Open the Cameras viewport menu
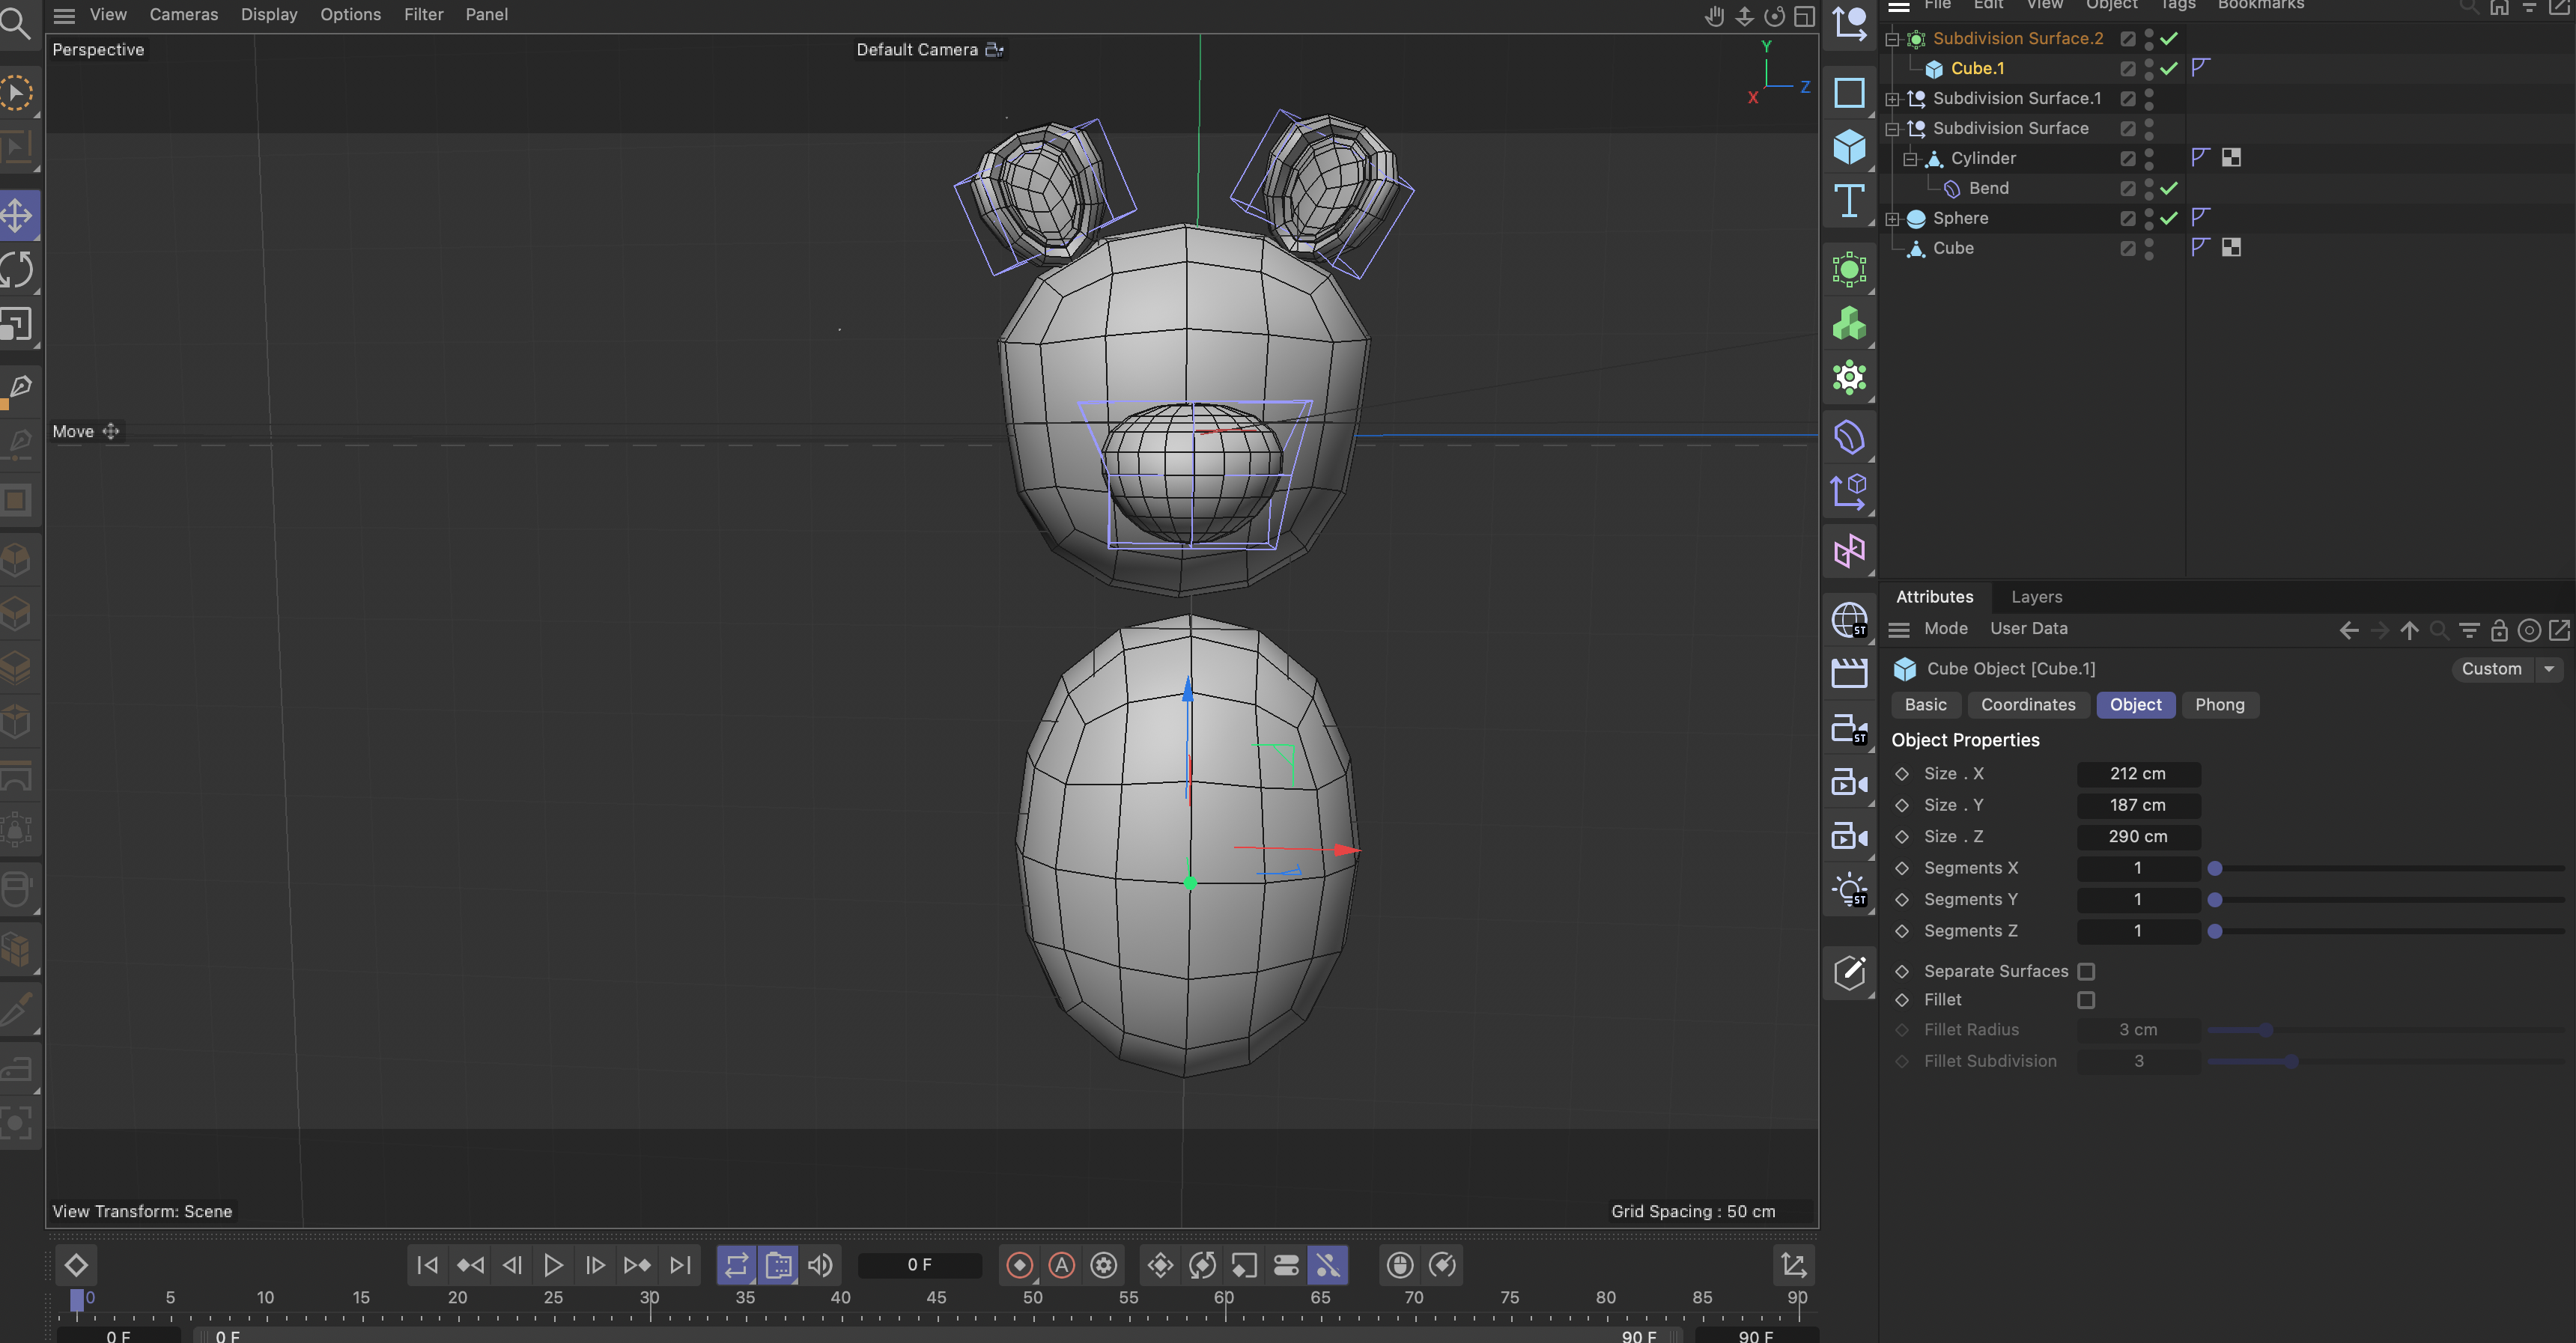Viewport: 2576px width, 1343px height. 183,14
